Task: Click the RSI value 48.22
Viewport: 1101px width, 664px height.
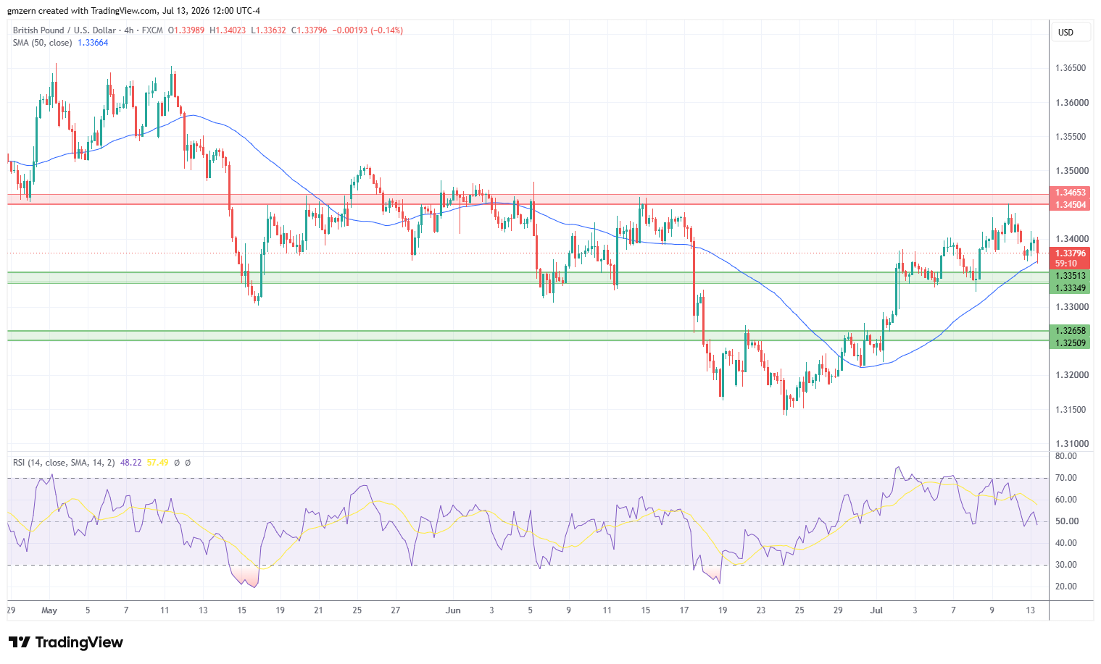Action: [x=130, y=462]
